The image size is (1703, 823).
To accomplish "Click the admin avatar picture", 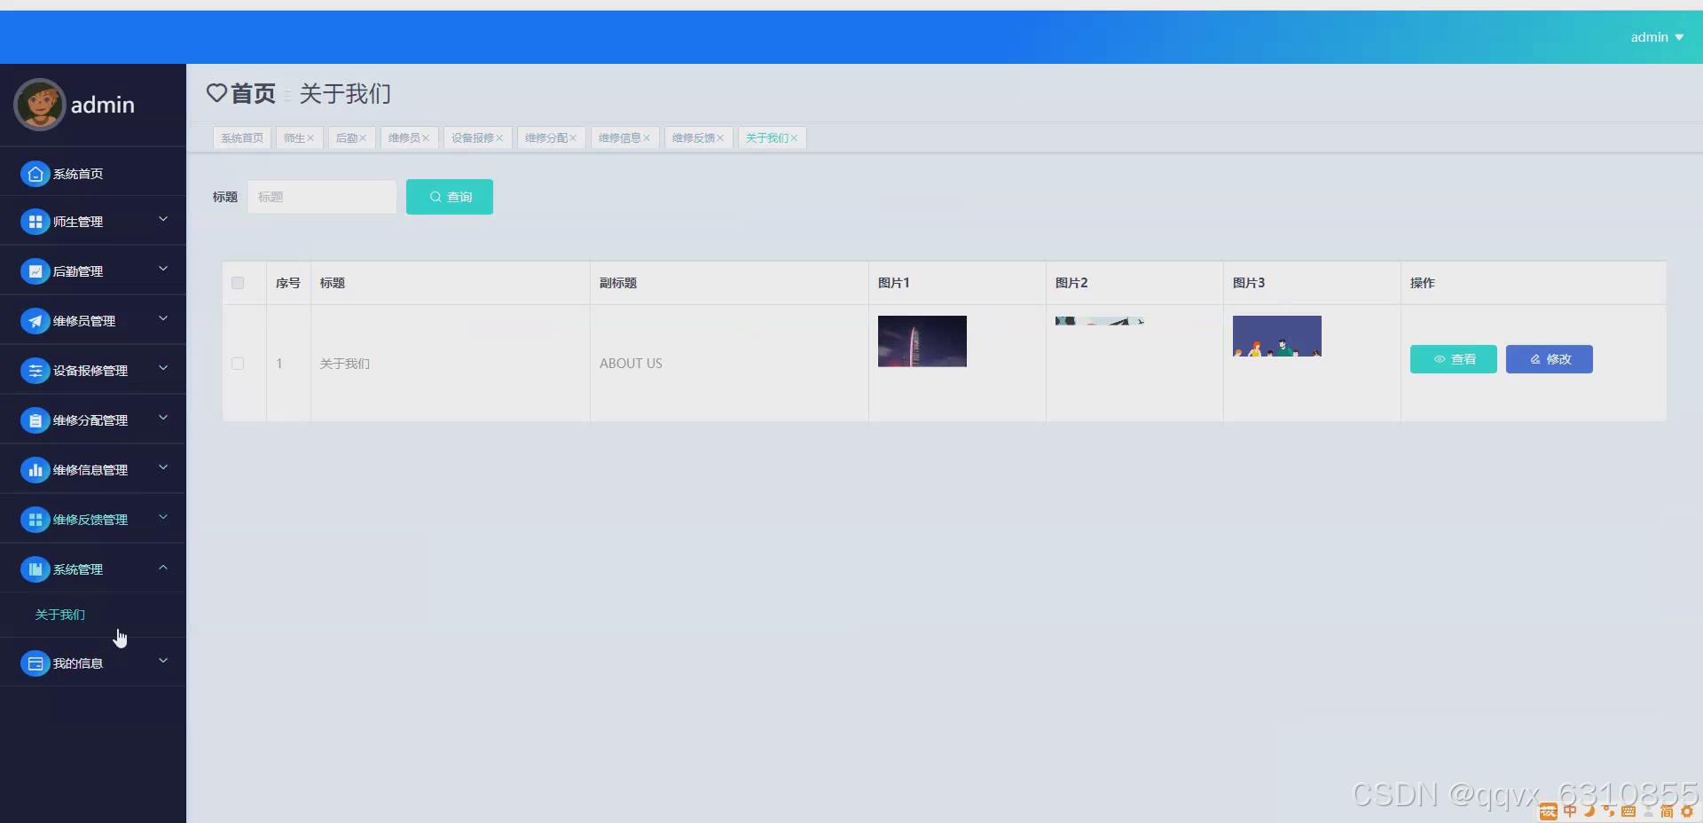I will click(x=39, y=105).
